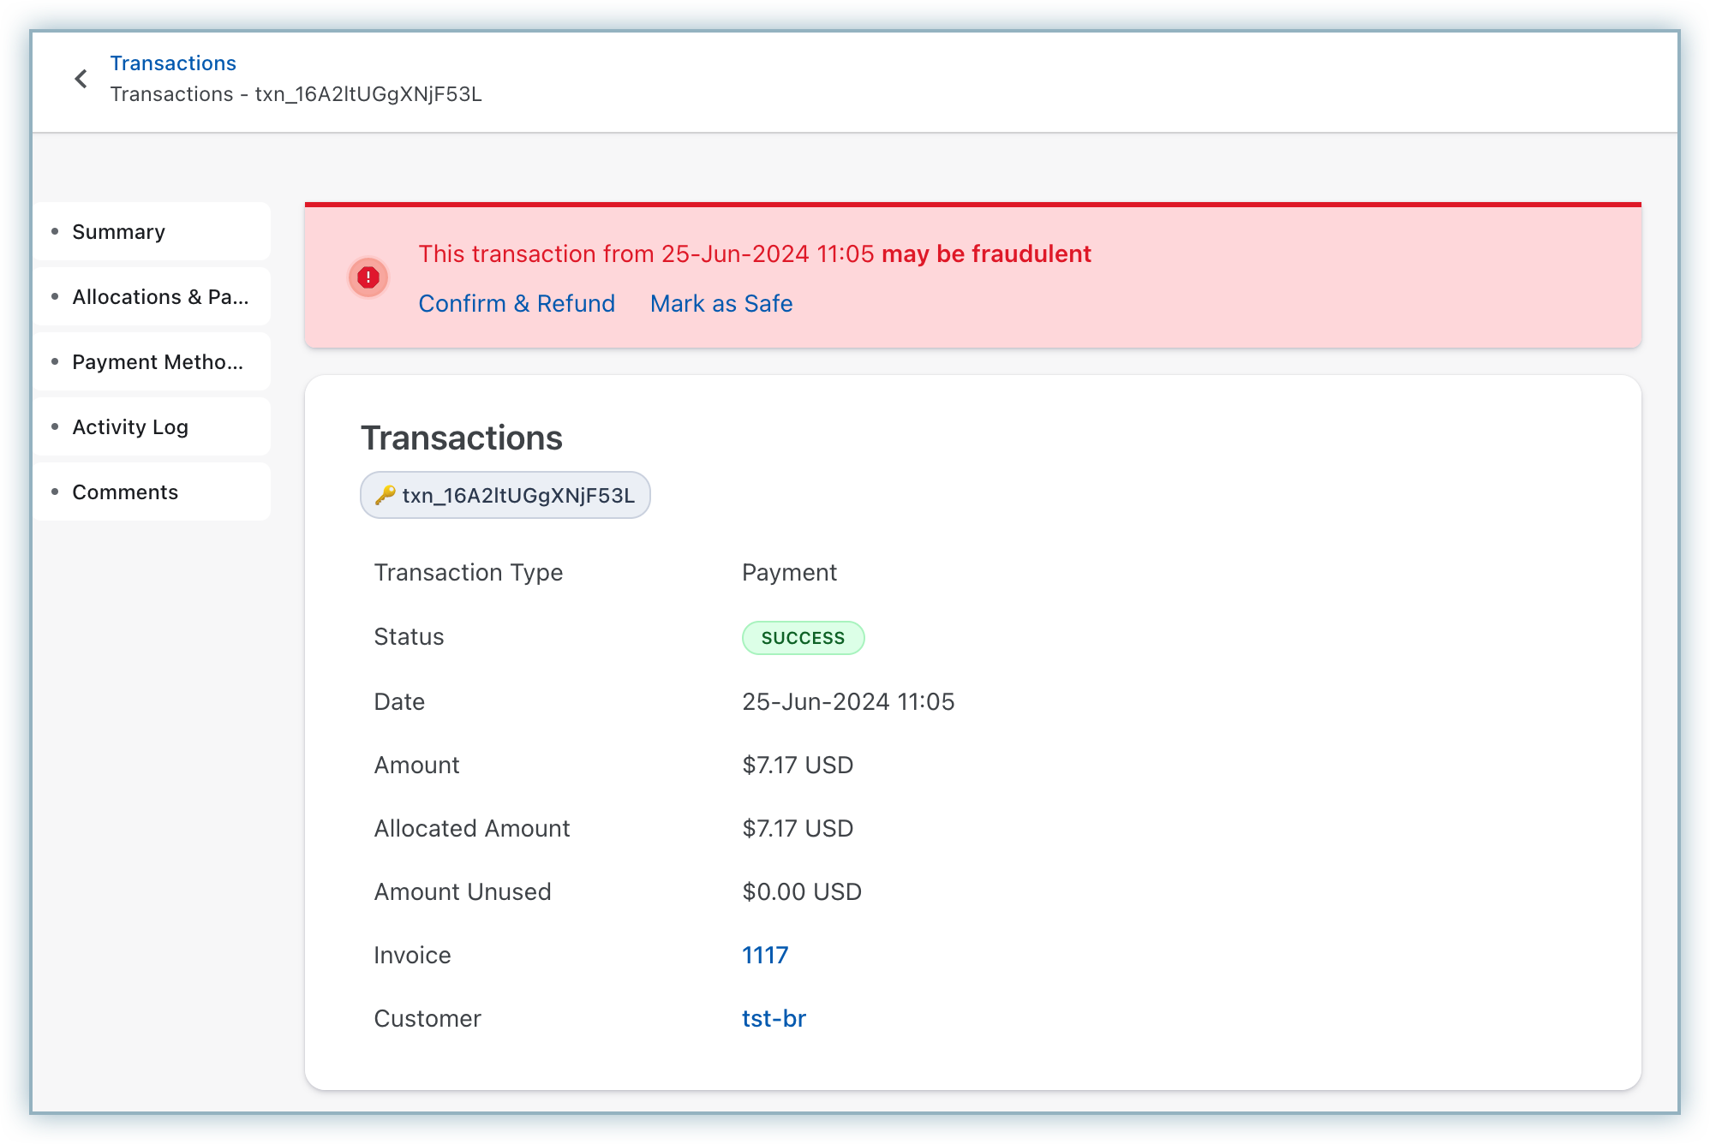The image size is (1710, 1144).
Task: Jump to Activity Log section
Action: 130,427
